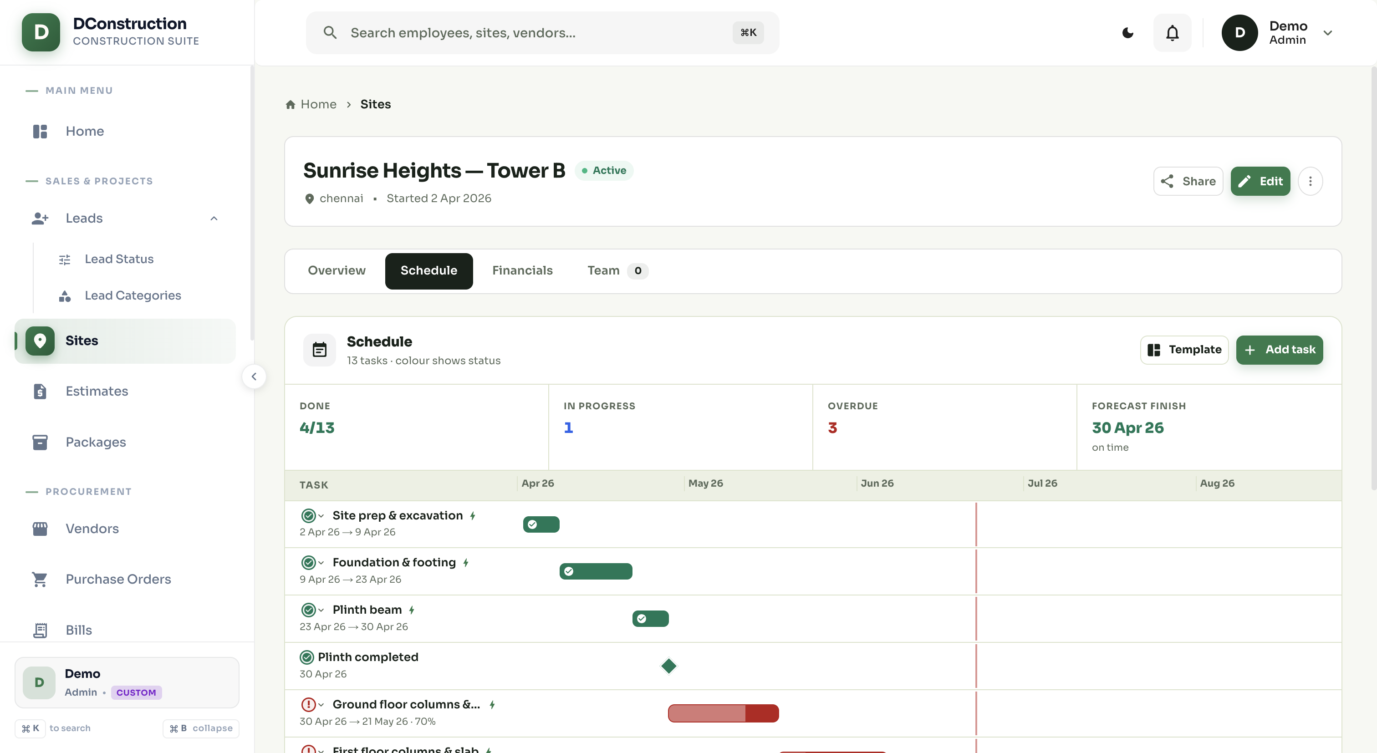Click the Bills receipt icon
Image resolution: width=1377 pixels, height=753 pixels.
[40, 630]
